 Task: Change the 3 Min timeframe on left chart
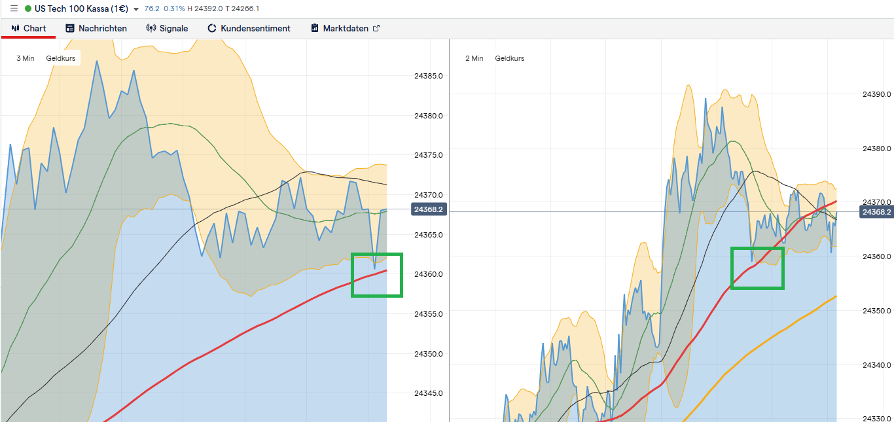coord(26,58)
